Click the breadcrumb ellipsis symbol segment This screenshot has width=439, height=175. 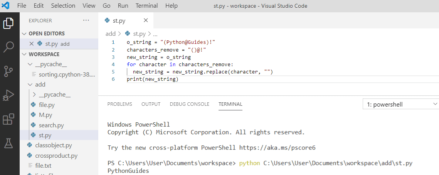155,34
